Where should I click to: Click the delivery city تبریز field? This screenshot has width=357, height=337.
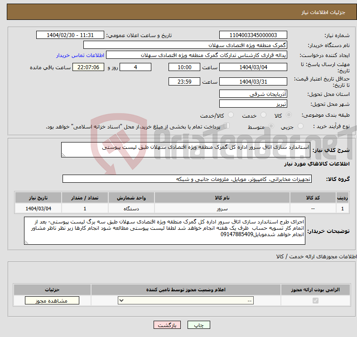(253, 104)
